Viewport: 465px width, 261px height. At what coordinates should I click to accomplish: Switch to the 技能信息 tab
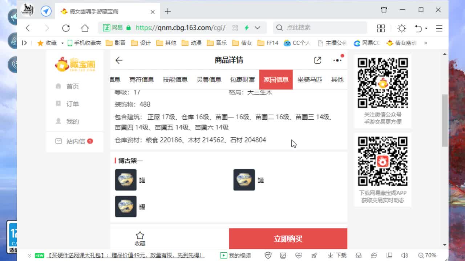pos(175,80)
